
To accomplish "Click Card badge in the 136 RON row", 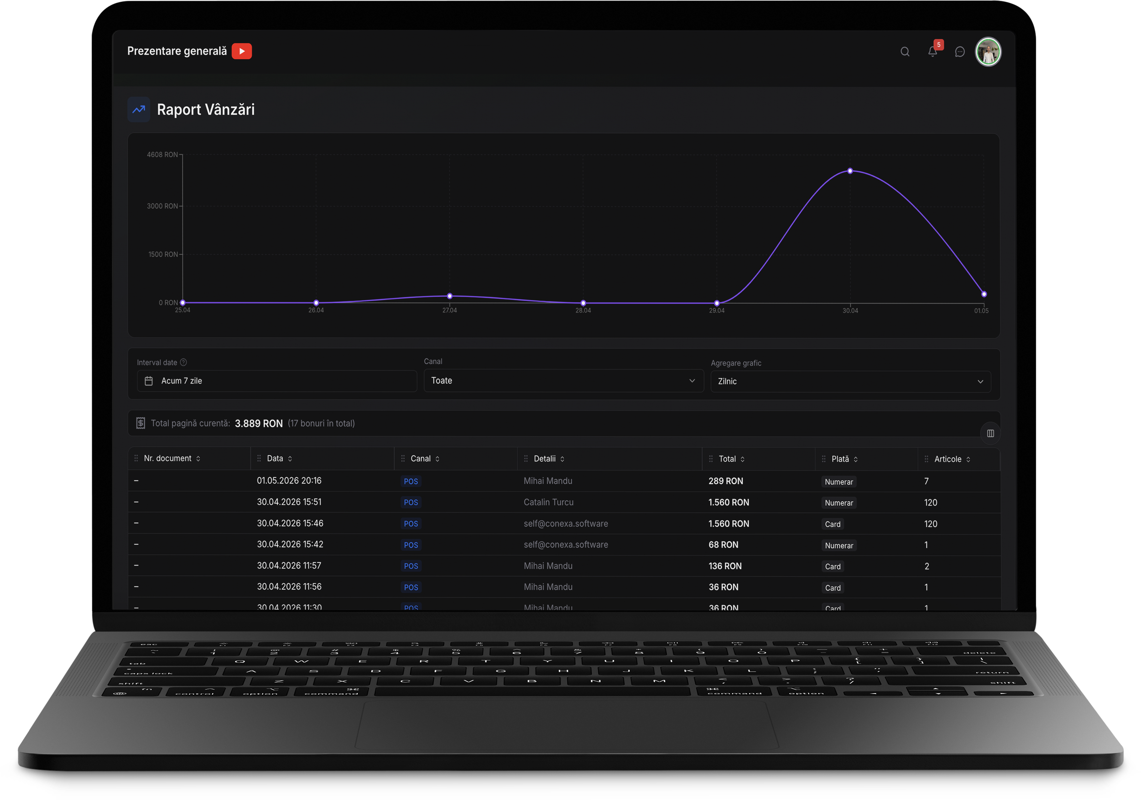I will [832, 567].
